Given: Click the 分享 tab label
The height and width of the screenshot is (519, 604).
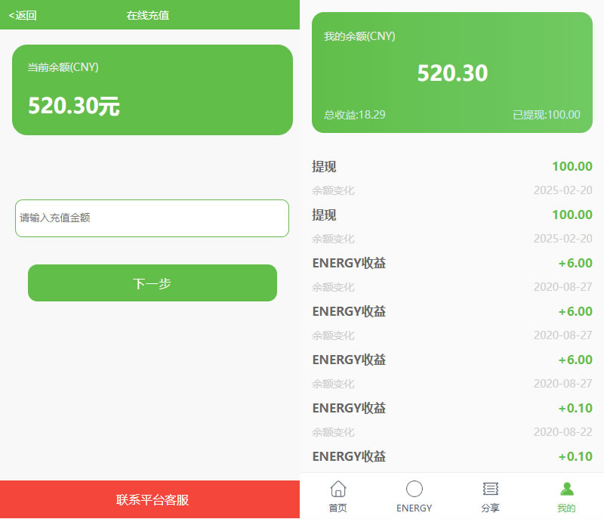Looking at the screenshot, I should [x=490, y=508].
